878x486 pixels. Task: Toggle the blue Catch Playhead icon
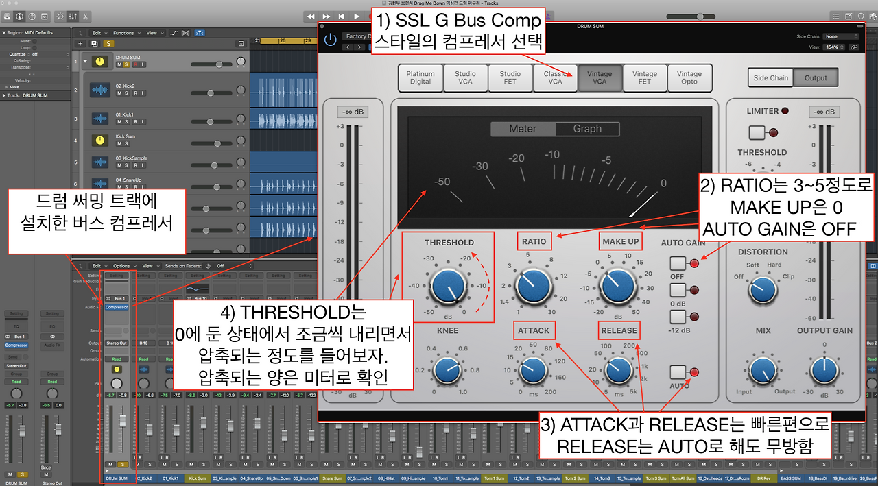(200, 32)
